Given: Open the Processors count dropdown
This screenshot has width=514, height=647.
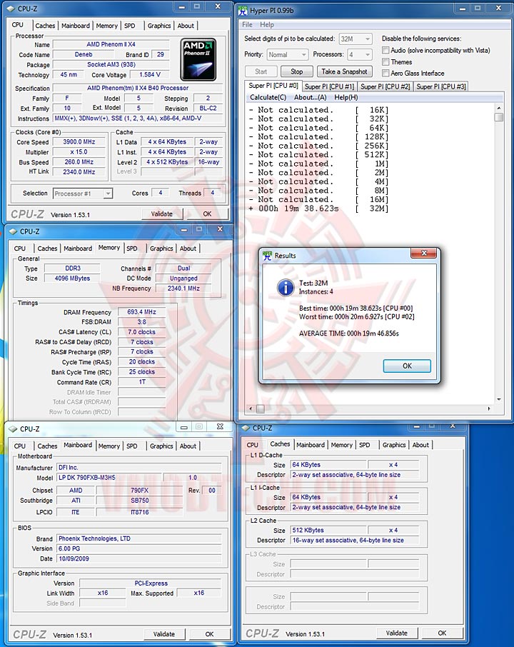Looking at the screenshot, I should [359, 54].
